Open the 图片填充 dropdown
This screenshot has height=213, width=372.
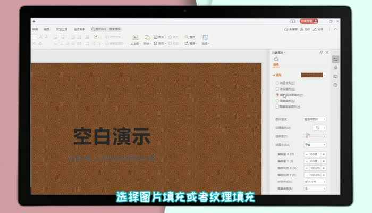tap(315, 119)
